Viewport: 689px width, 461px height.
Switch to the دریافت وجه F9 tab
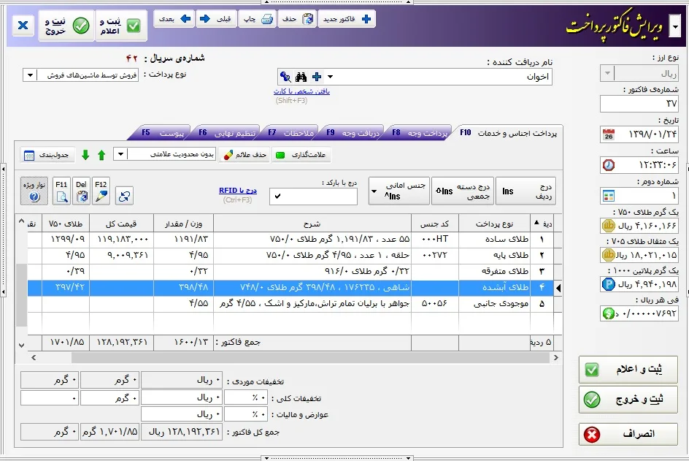[353, 132]
